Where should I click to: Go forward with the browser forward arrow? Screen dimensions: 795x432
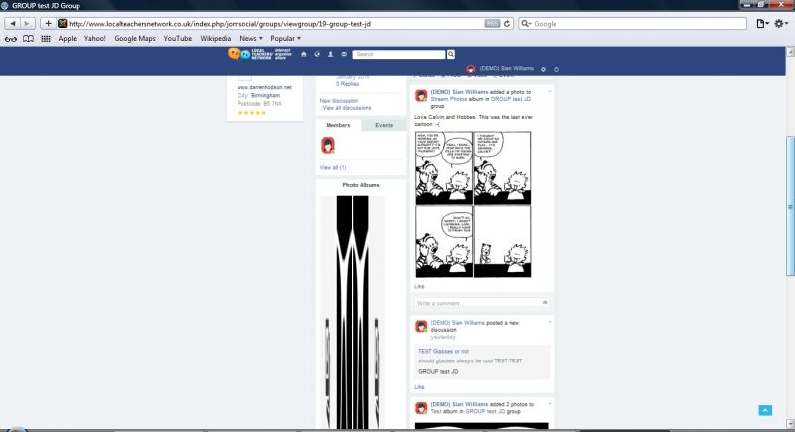pos(27,23)
